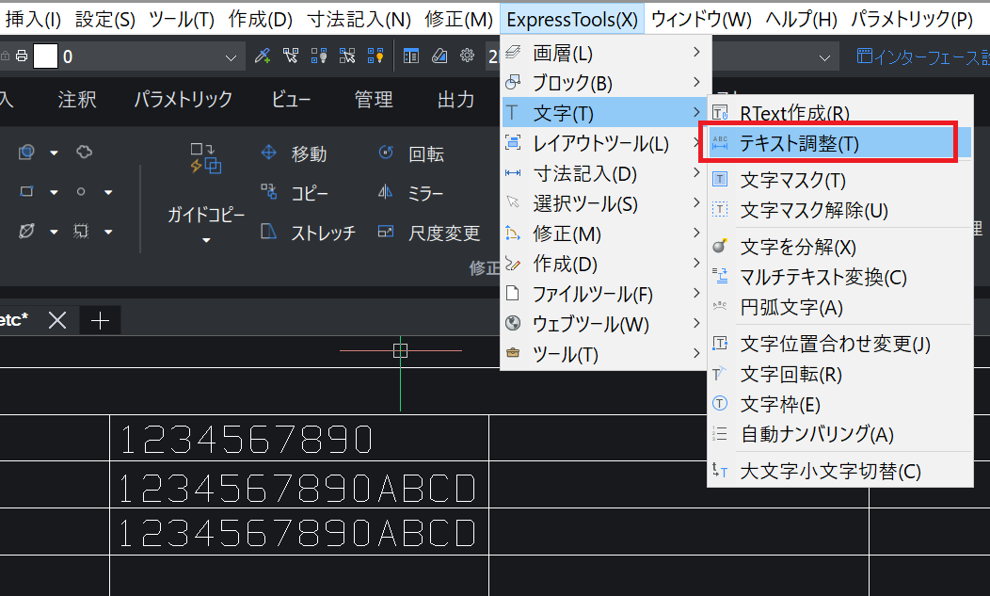This screenshot has width=990, height=596.
Task: Click the eyedropper match-layer icon
Action: [263, 56]
